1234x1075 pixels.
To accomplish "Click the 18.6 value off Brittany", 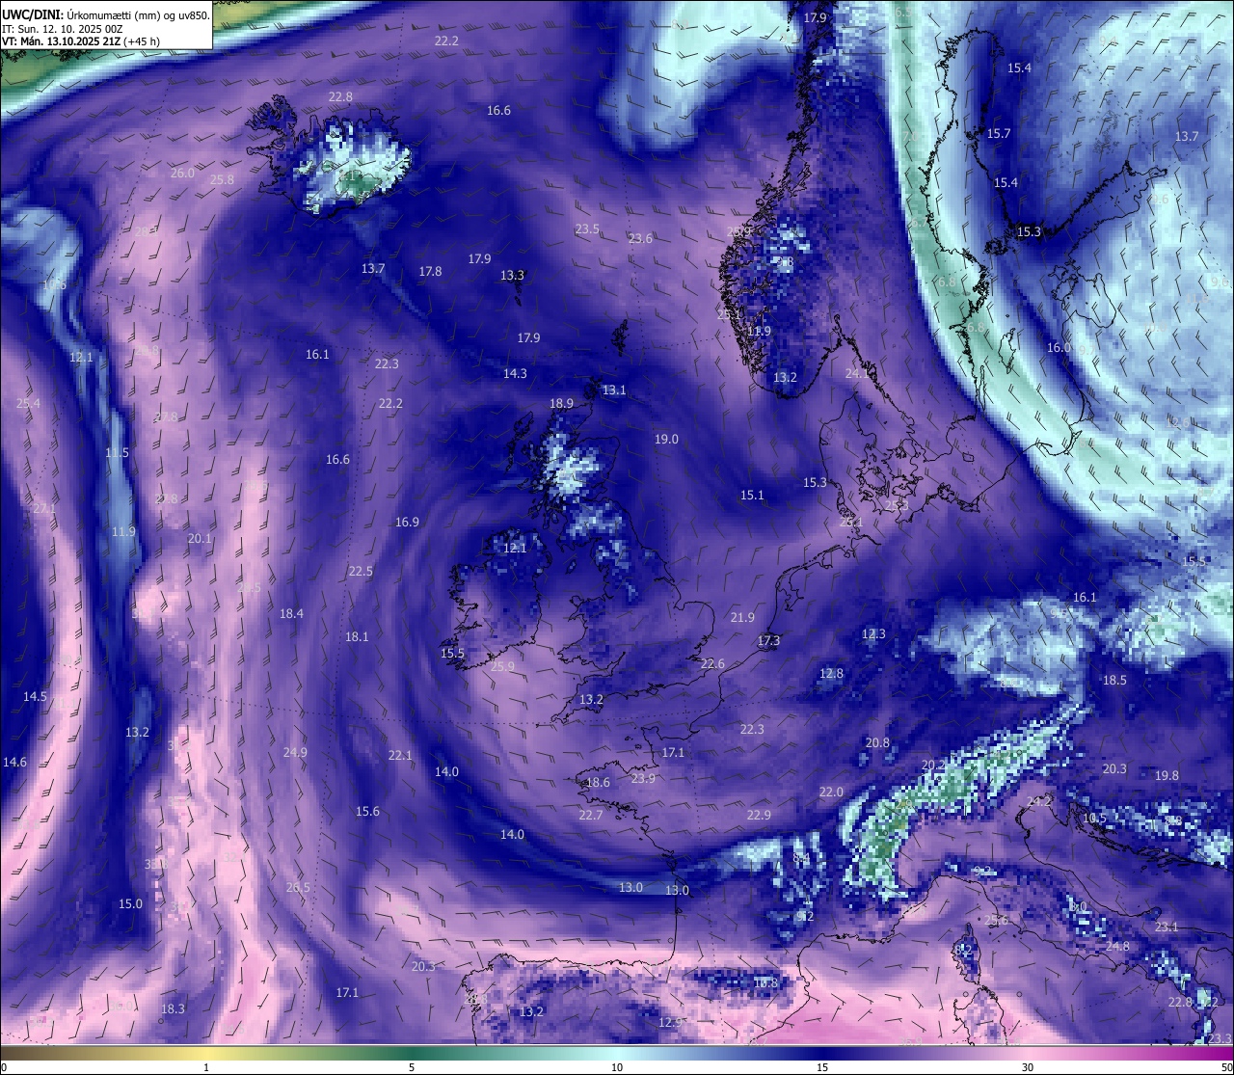I will pyautogui.click(x=598, y=783).
